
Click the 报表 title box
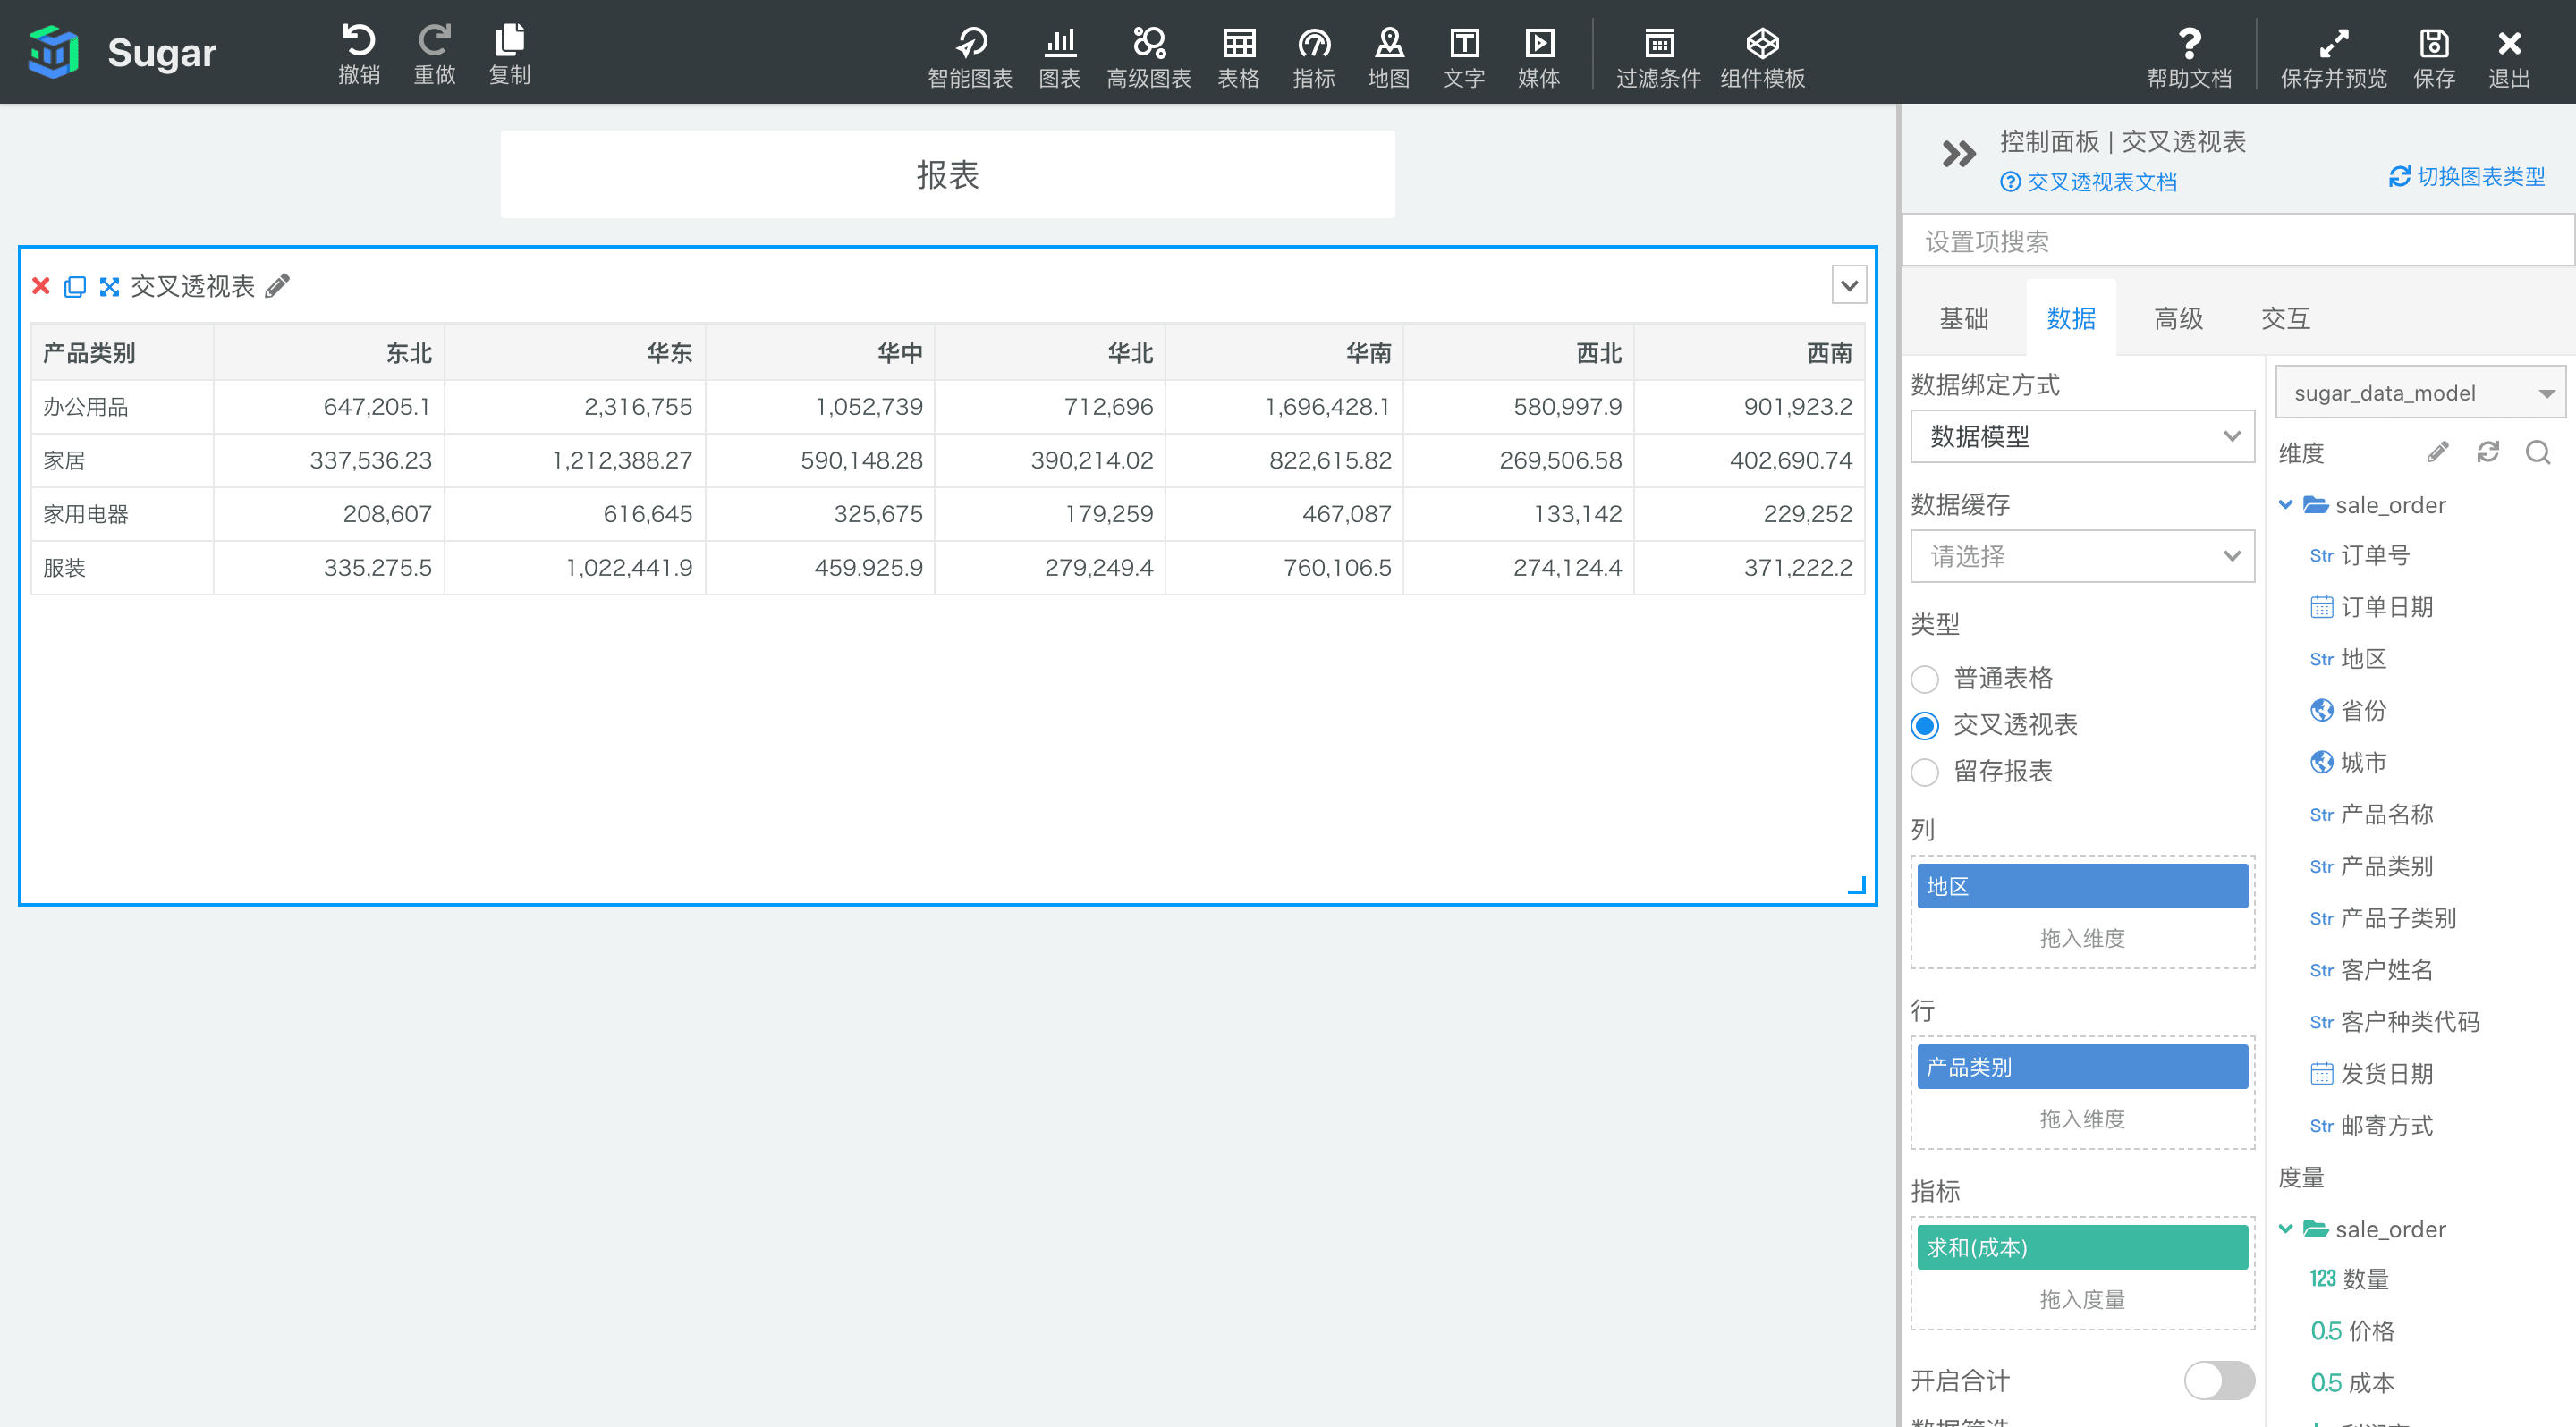(947, 175)
